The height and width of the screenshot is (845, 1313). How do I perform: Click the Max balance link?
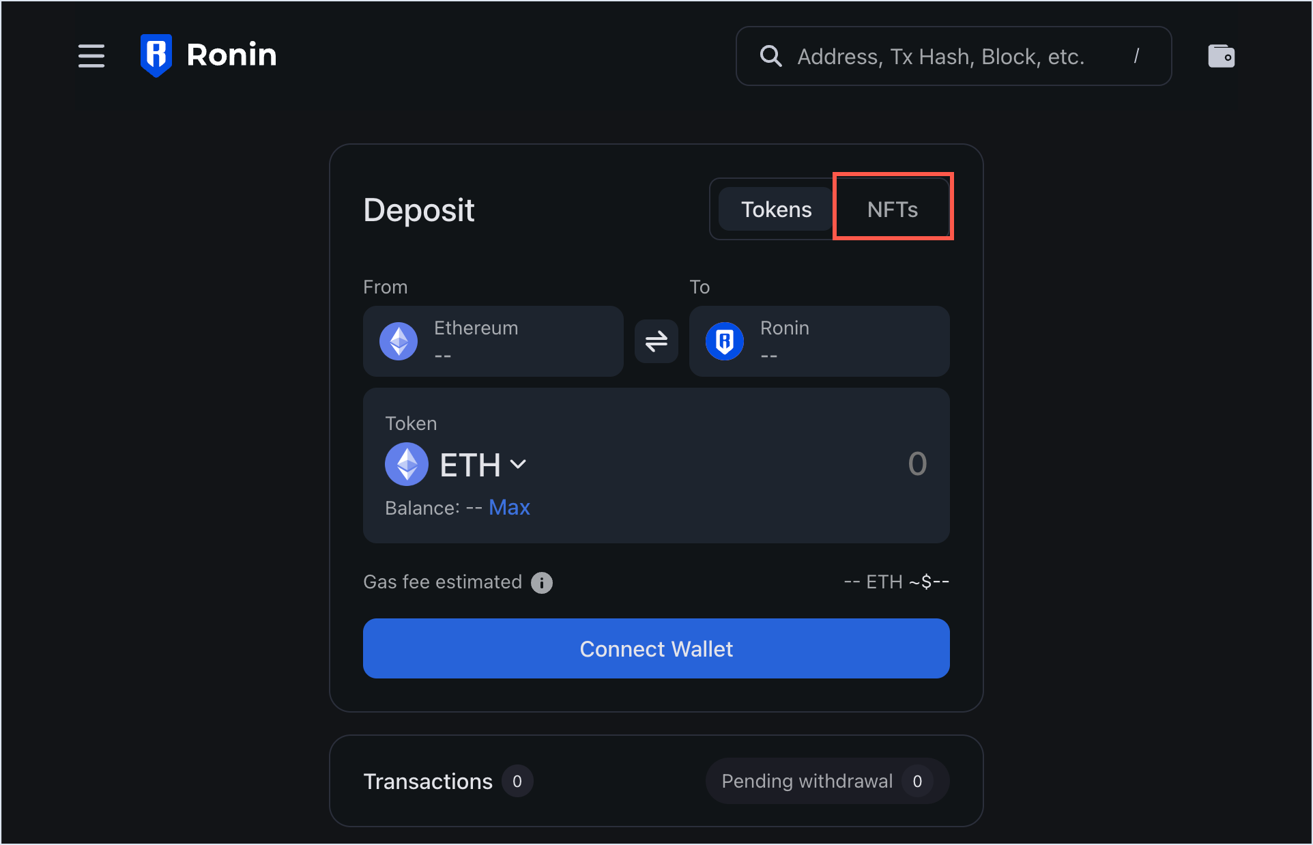(x=509, y=507)
